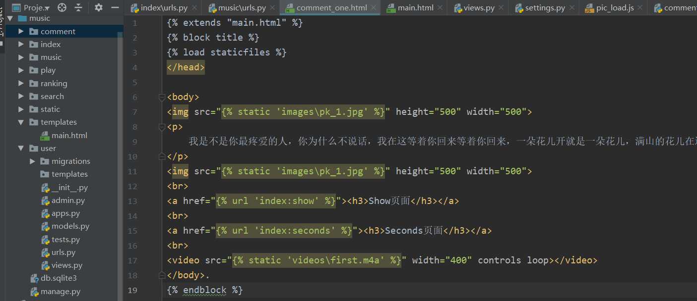The height and width of the screenshot is (301, 697).
Task: Expand the migrations folder arrow
Action: point(32,161)
